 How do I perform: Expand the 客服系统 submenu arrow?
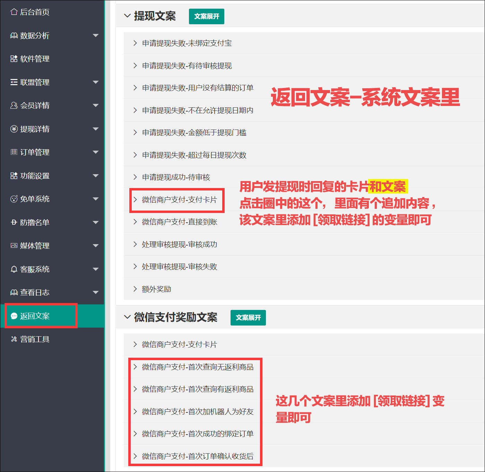(x=96, y=269)
